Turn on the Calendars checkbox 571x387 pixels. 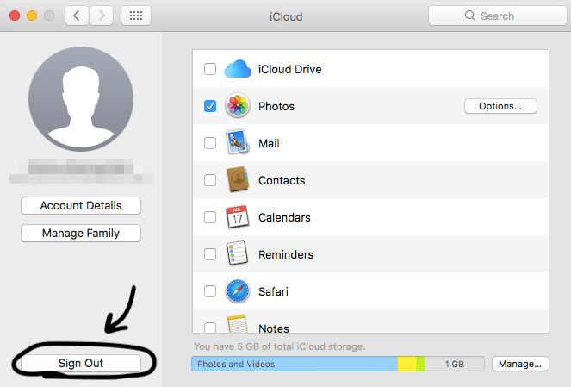pyautogui.click(x=210, y=217)
